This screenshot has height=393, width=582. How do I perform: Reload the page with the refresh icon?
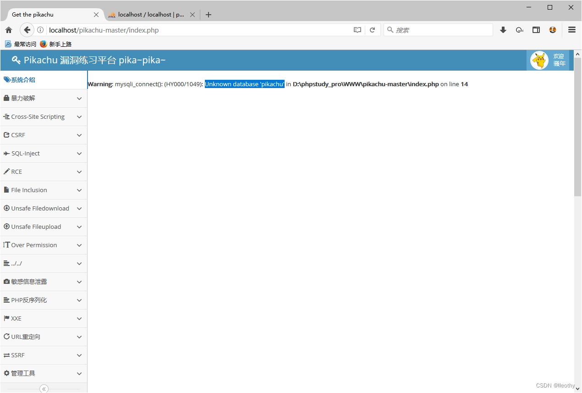(x=373, y=30)
